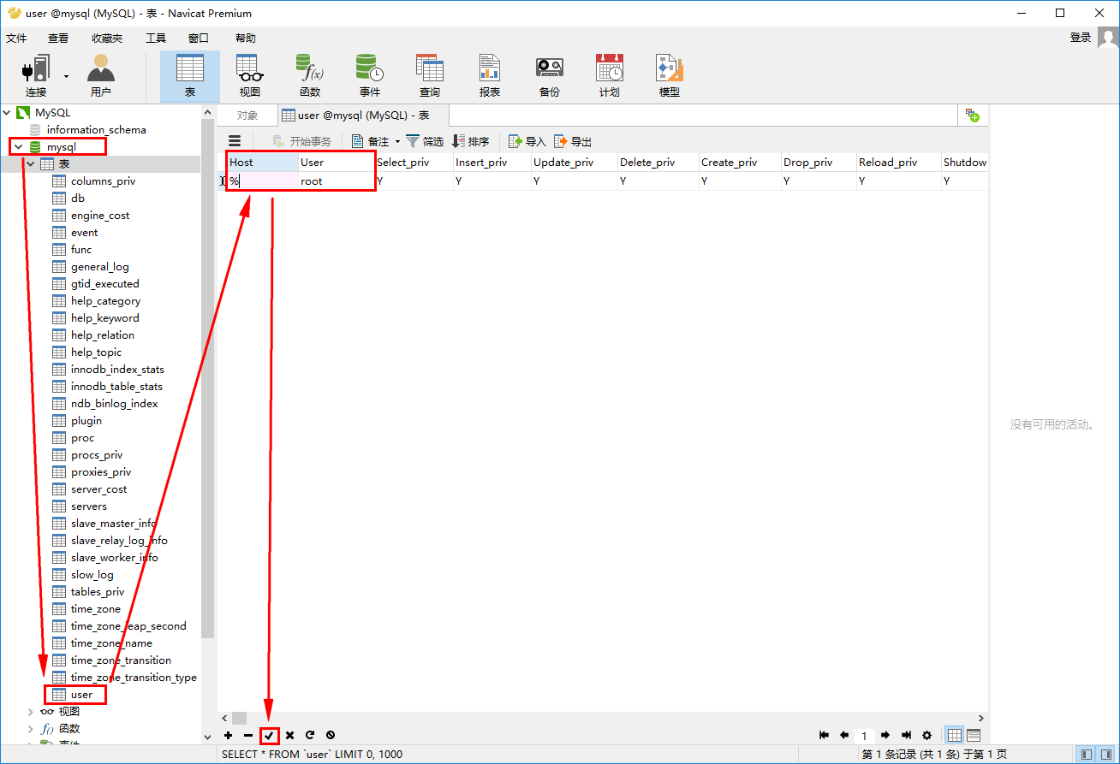Click the Host cell containing %

coord(263,181)
